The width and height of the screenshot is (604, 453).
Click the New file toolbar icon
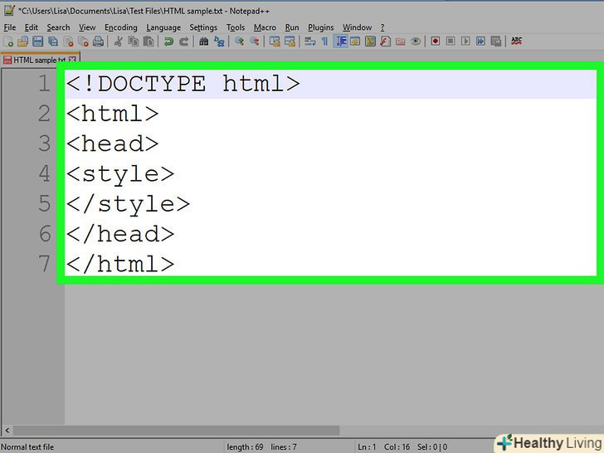pos(8,41)
